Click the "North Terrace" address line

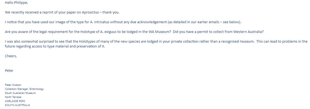click(13, 97)
